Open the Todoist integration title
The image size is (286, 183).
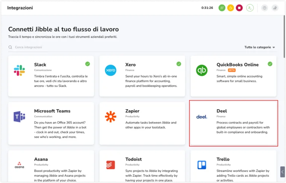[134, 159]
